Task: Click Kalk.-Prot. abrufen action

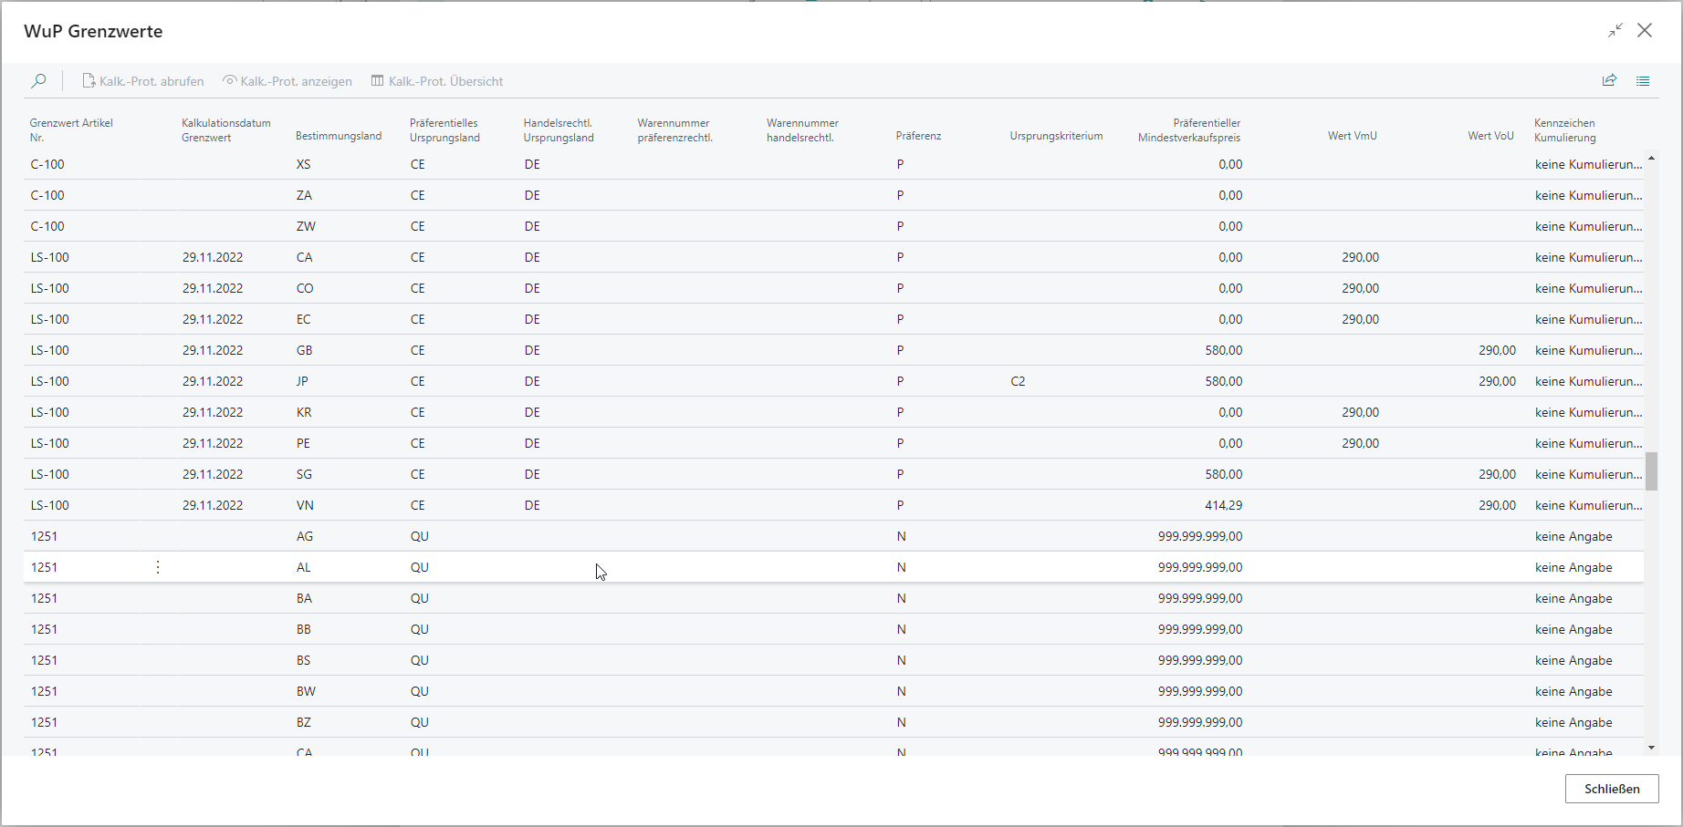Action: click(x=143, y=81)
